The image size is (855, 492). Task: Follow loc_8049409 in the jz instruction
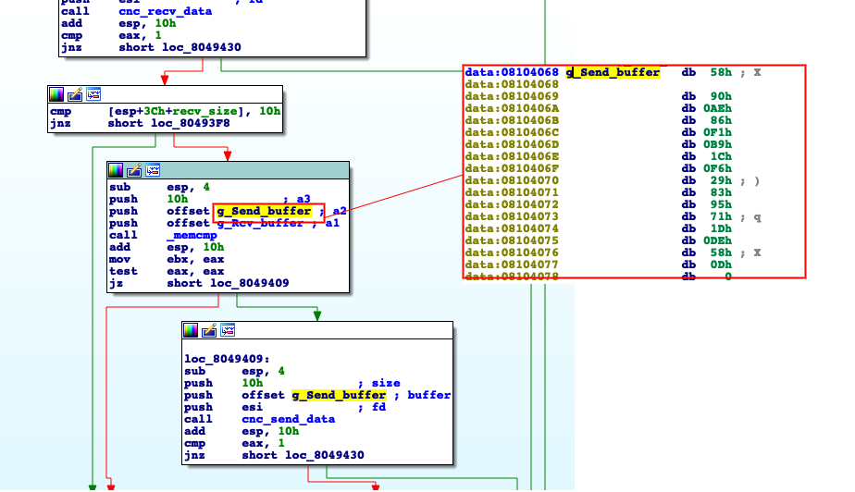pos(250,283)
